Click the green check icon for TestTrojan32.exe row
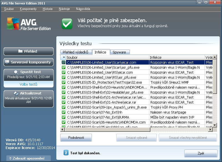222x162 pixels. click(x=64, y=82)
